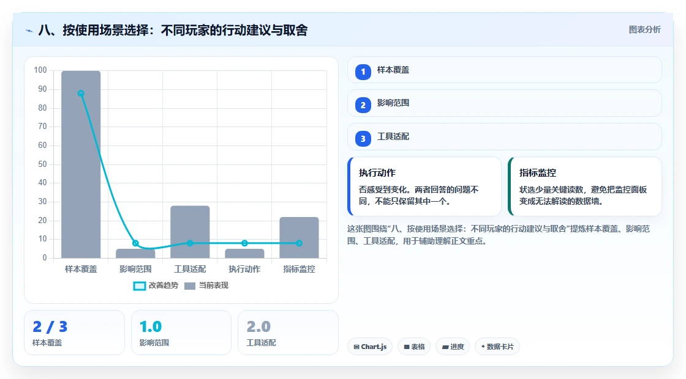
Task: Toggle the 改善趋势 legend entry
Action: pos(156,285)
